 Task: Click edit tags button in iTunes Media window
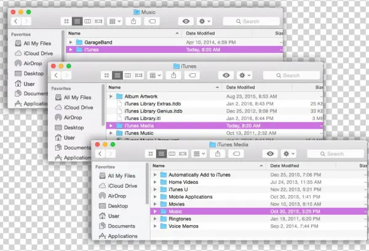(x=236, y=154)
